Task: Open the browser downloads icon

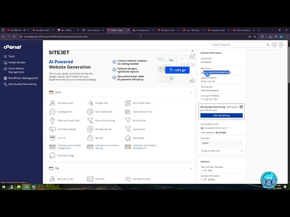Action: coord(270,37)
